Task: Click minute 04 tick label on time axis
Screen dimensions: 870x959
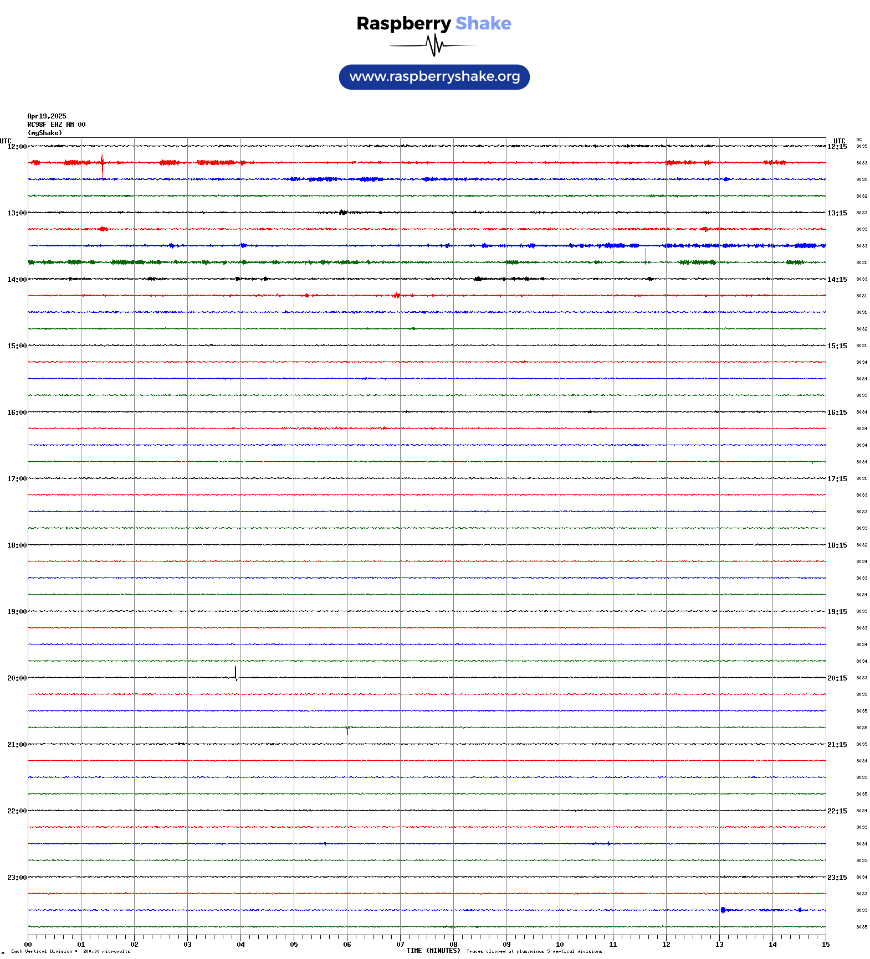Action: click(x=240, y=945)
